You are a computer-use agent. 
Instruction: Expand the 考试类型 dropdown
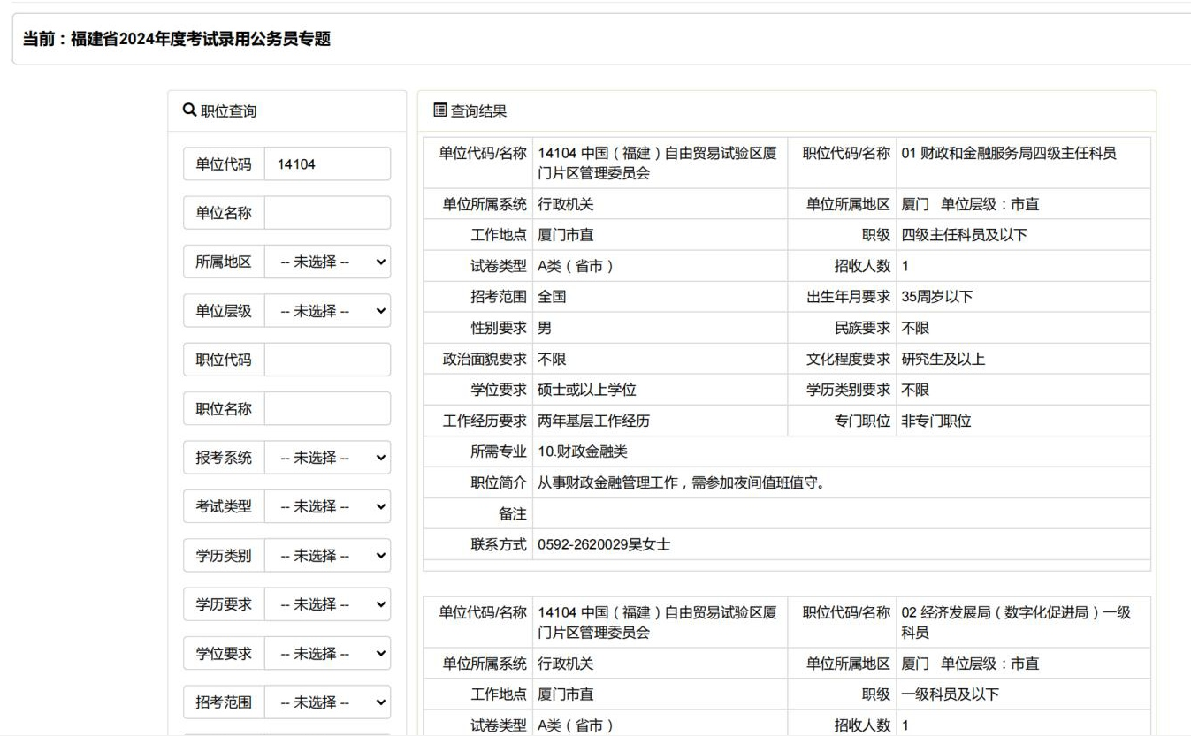pos(326,506)
